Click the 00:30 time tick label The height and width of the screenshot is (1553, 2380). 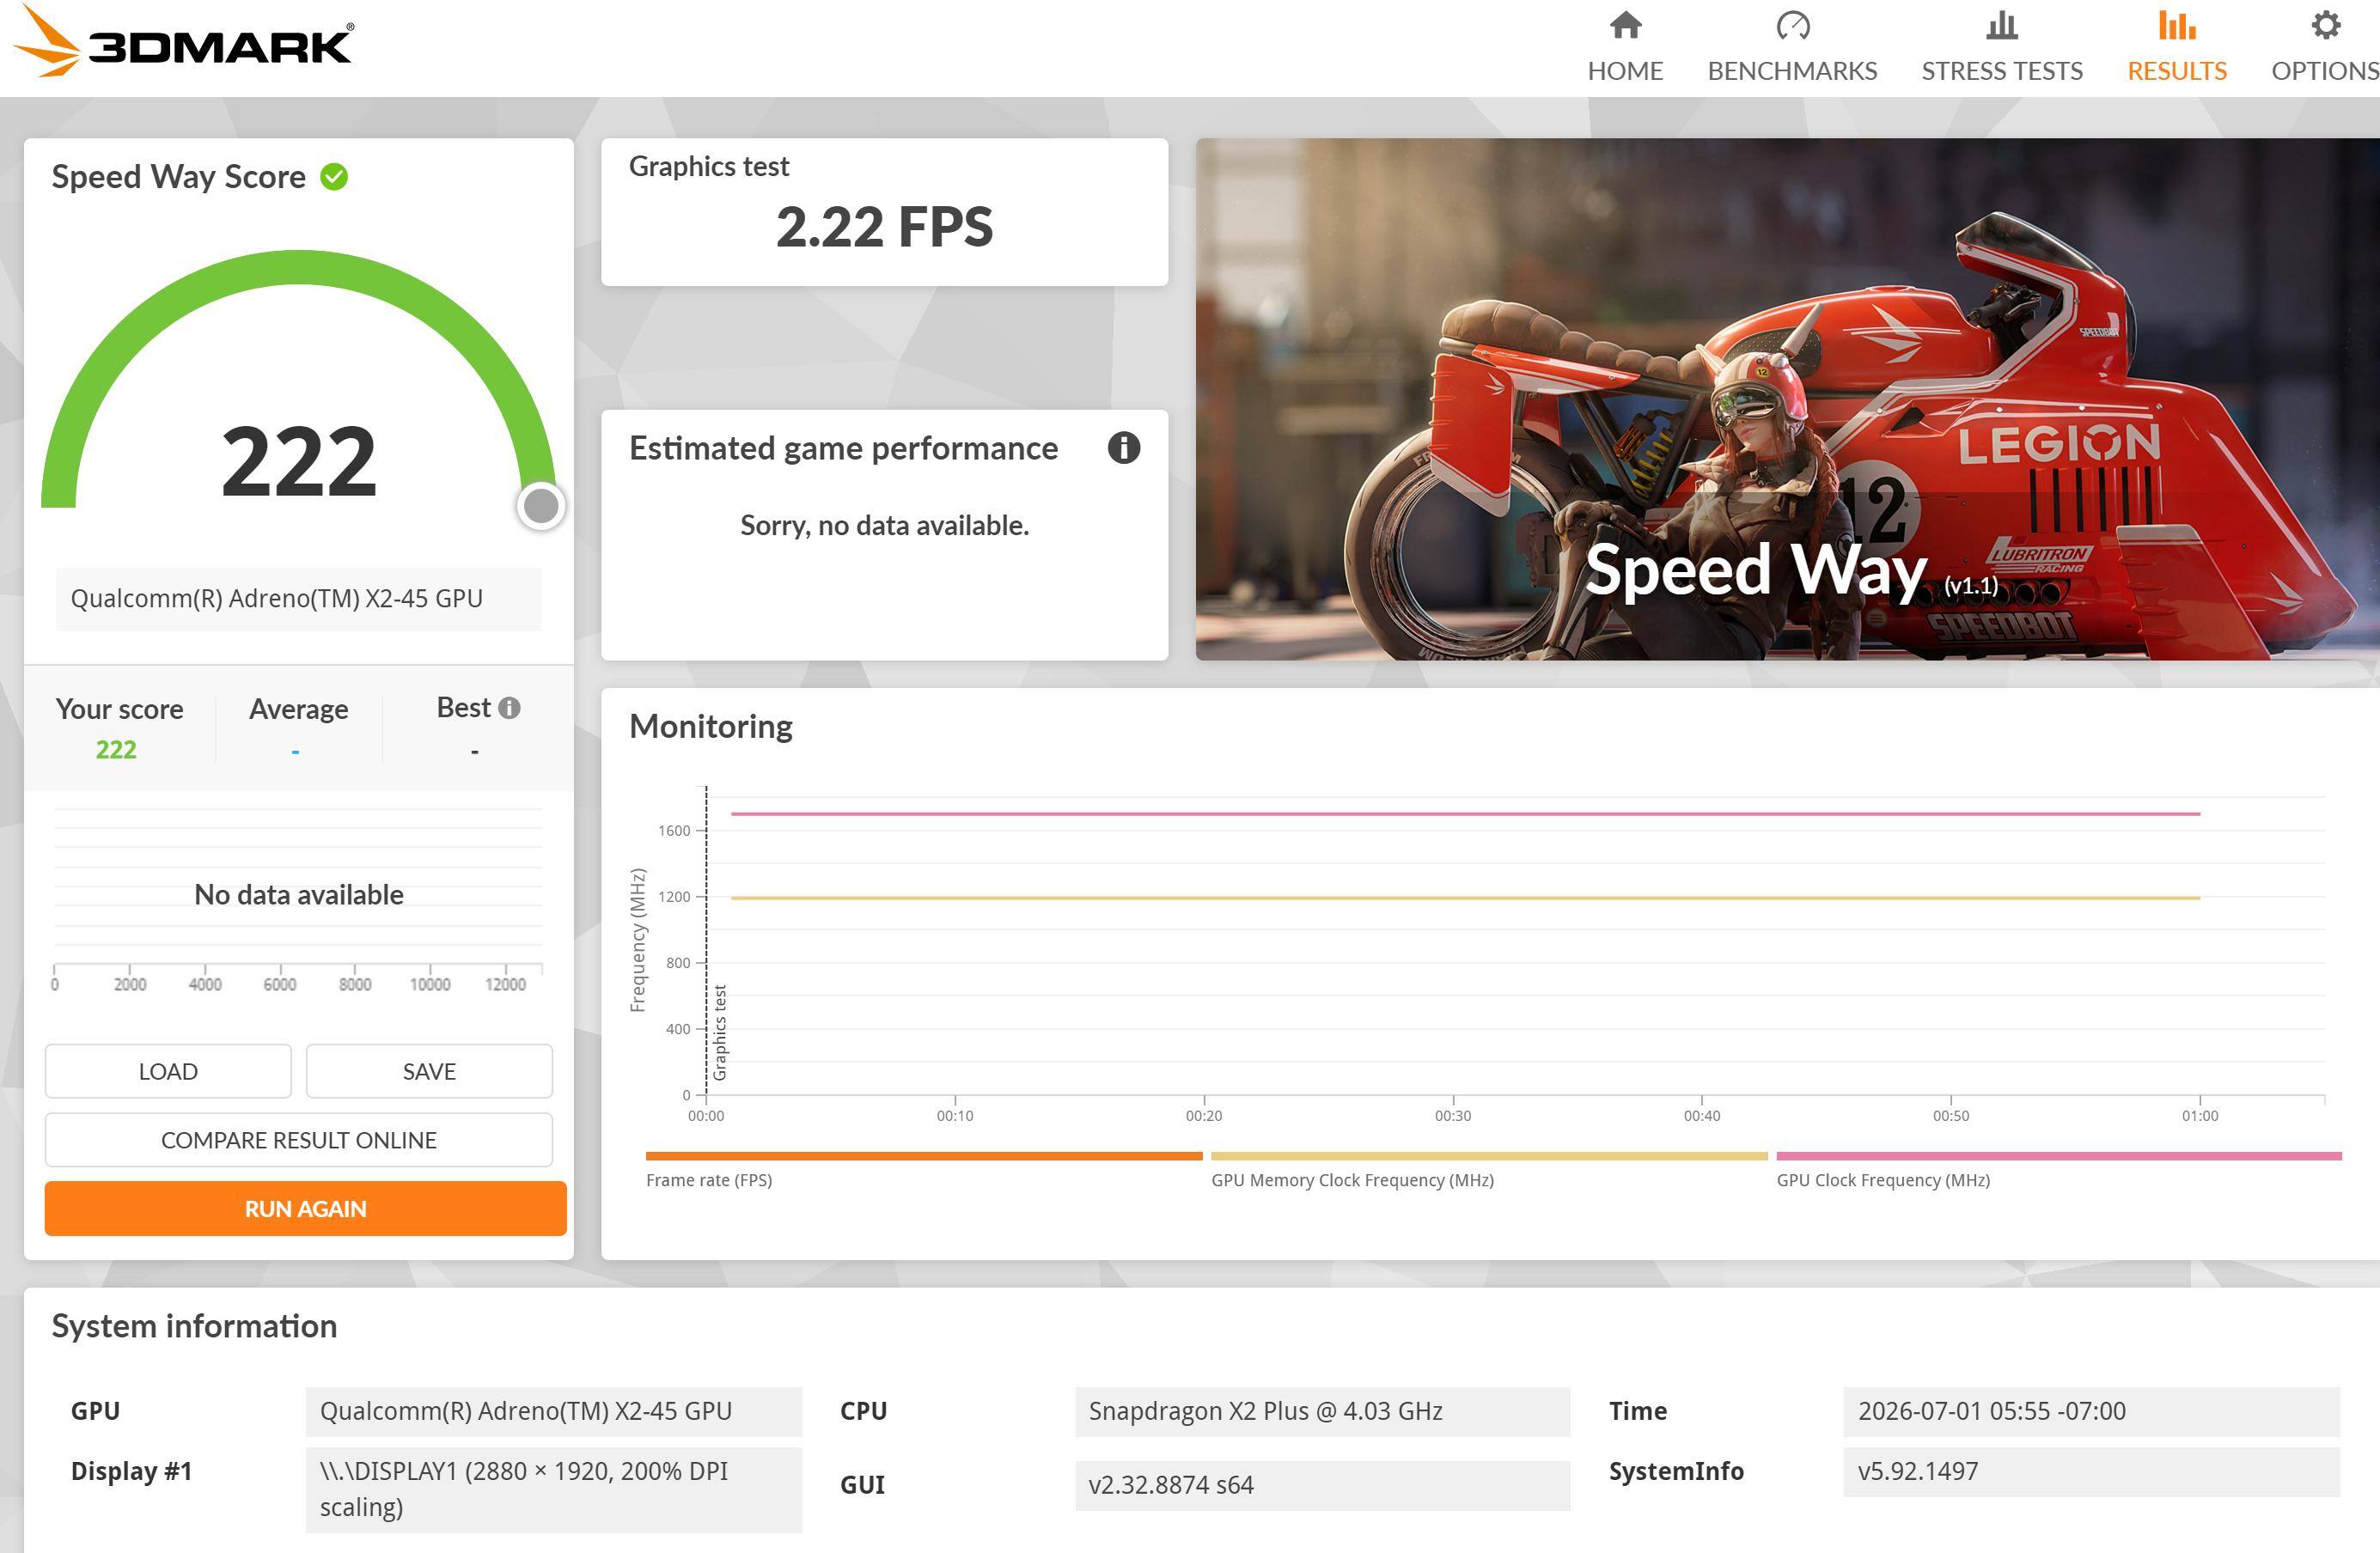(x=1453, y=1116)
